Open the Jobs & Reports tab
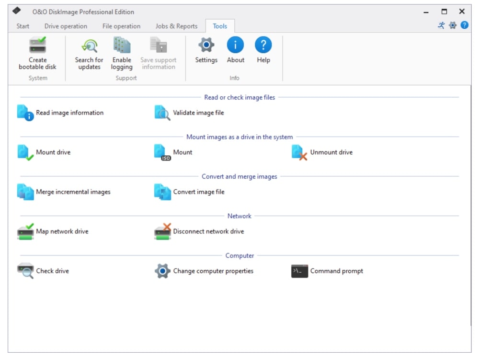Viewport: 479px width, 358px height. [x=176, y=26]
